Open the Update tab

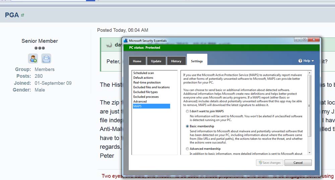(156, 61)
